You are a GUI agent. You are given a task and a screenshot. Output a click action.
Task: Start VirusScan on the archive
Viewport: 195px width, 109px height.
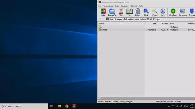tap(173, 12)
